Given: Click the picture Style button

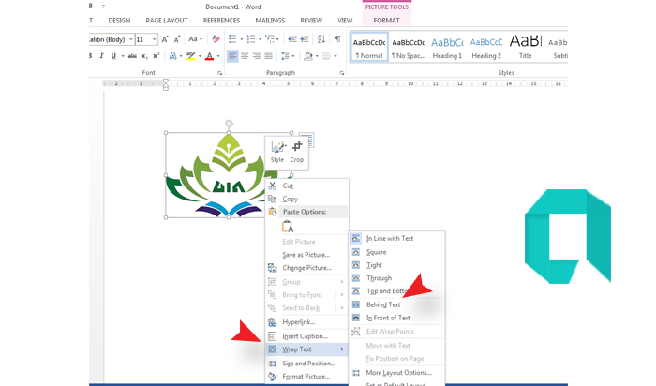Looking at the screenshot, I should pos(277,152).
